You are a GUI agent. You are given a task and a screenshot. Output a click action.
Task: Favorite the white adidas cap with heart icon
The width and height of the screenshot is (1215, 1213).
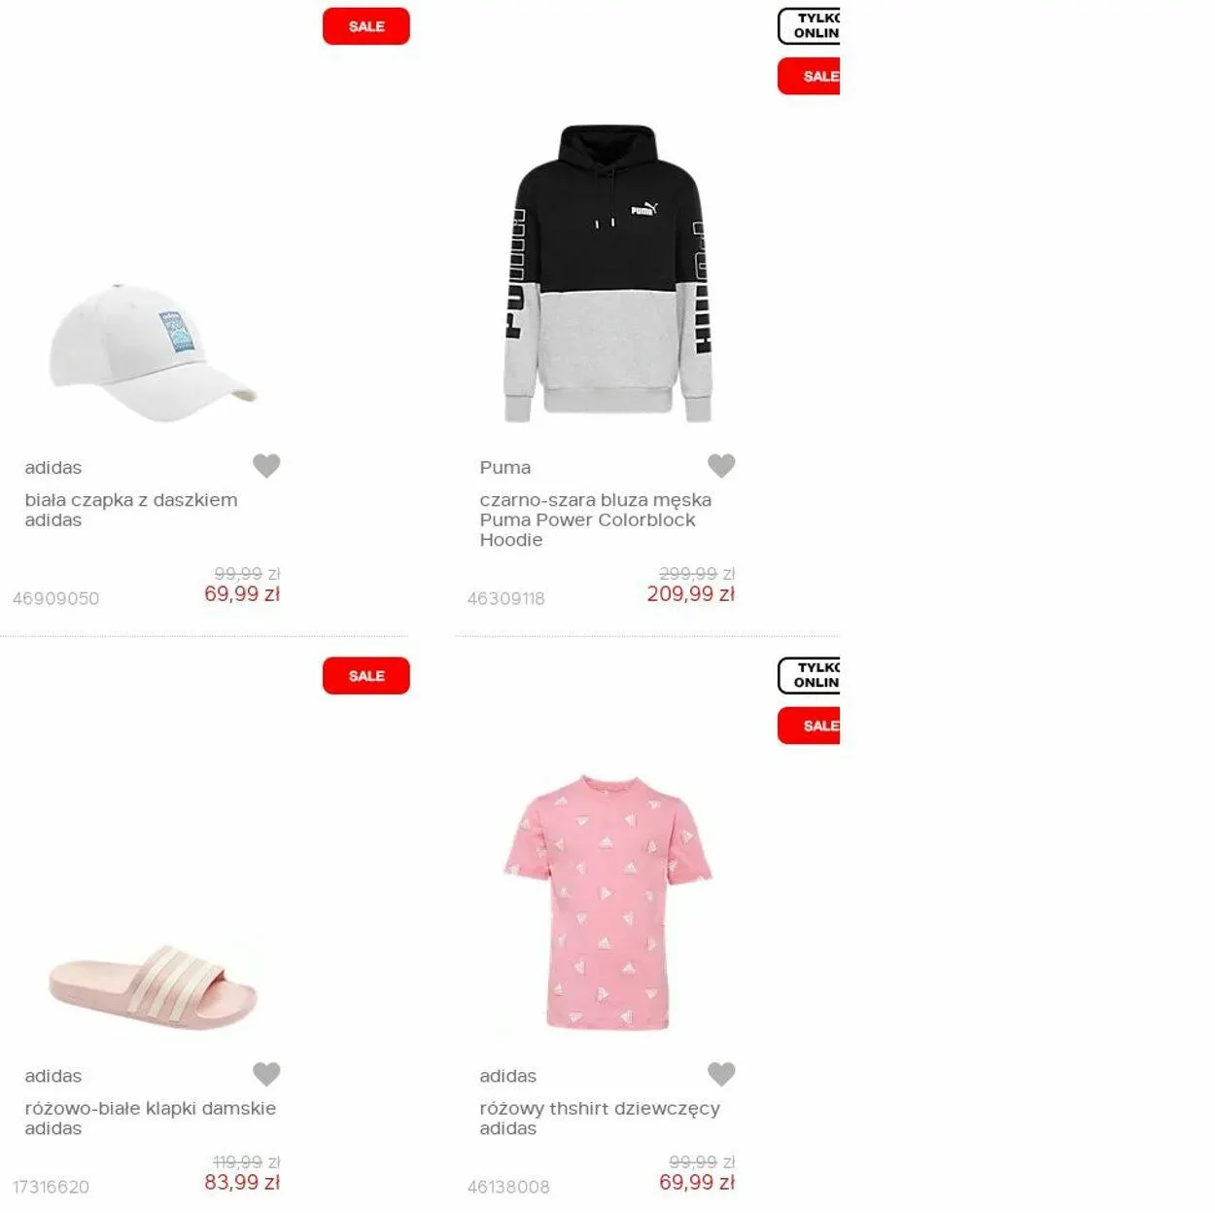tap(266, 466)
